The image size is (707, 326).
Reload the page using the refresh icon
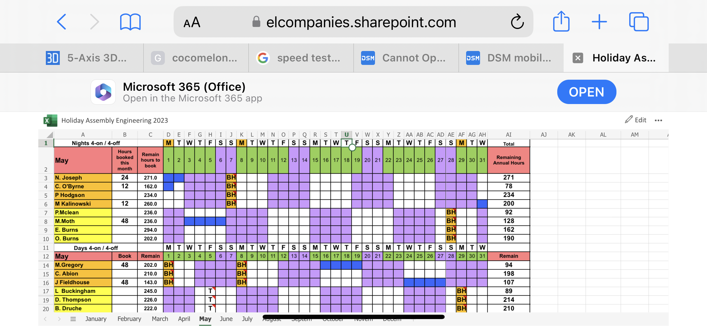[517, 22]
